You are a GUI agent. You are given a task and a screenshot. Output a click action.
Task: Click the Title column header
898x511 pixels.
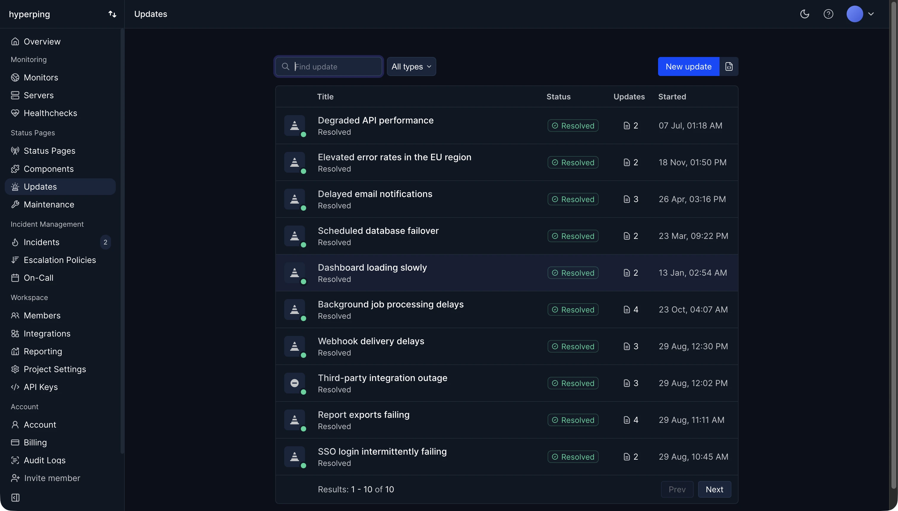325,96
